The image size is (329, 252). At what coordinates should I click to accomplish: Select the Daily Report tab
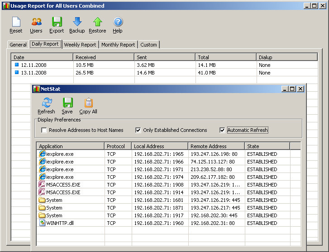pyautogui.click(x=45, y=44)
